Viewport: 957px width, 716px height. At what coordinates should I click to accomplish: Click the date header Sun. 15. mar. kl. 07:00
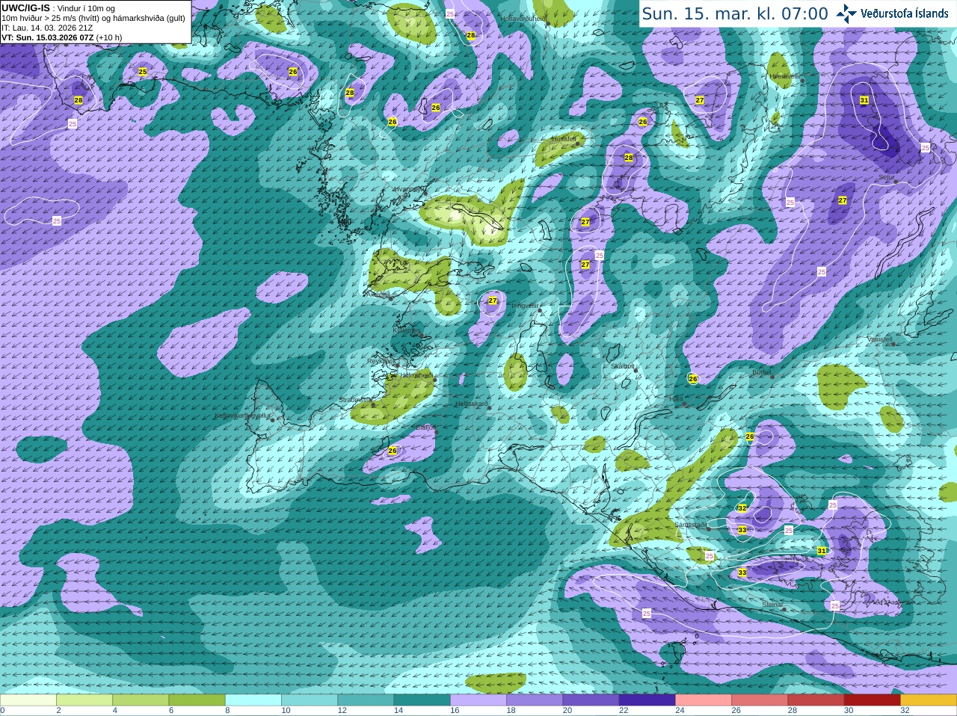[735, 13]
